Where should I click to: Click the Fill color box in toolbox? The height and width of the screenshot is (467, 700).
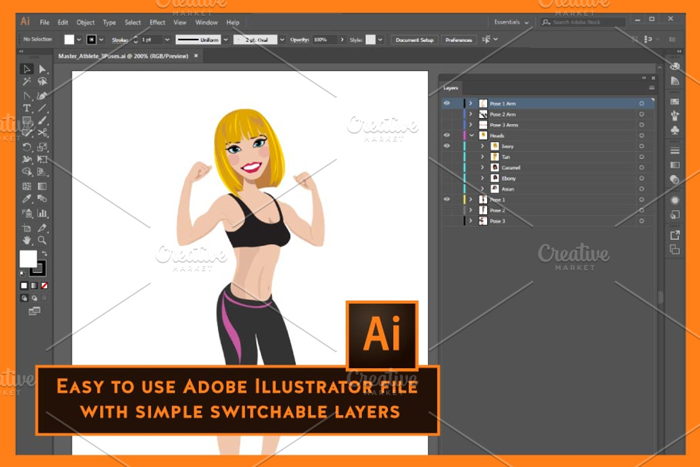pyautogui.click(x=28, y=259)
